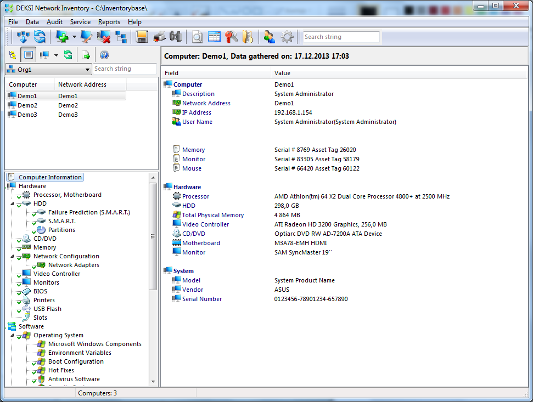
Task: Select Printers tree item
Action: (x=44, y=300)
